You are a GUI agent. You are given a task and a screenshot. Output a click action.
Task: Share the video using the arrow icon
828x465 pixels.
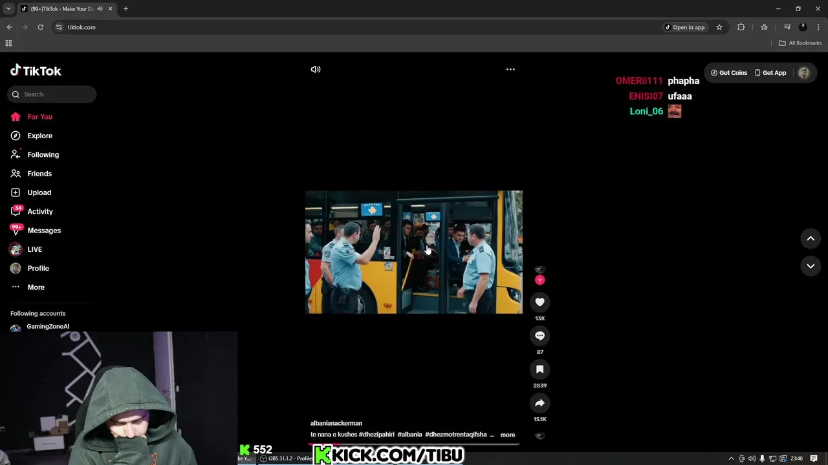tap(539, 403)
